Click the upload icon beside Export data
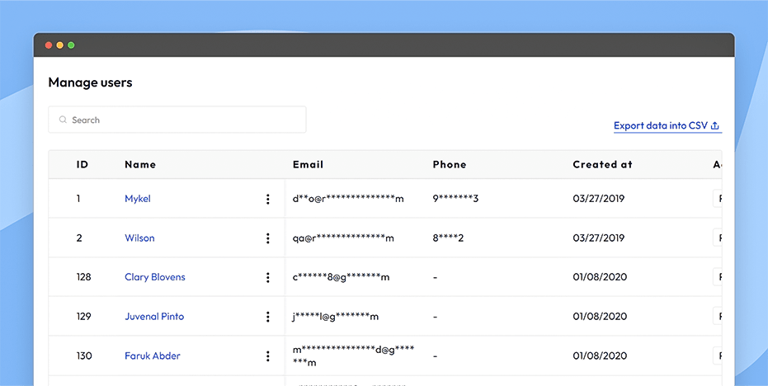 [714, 126]
